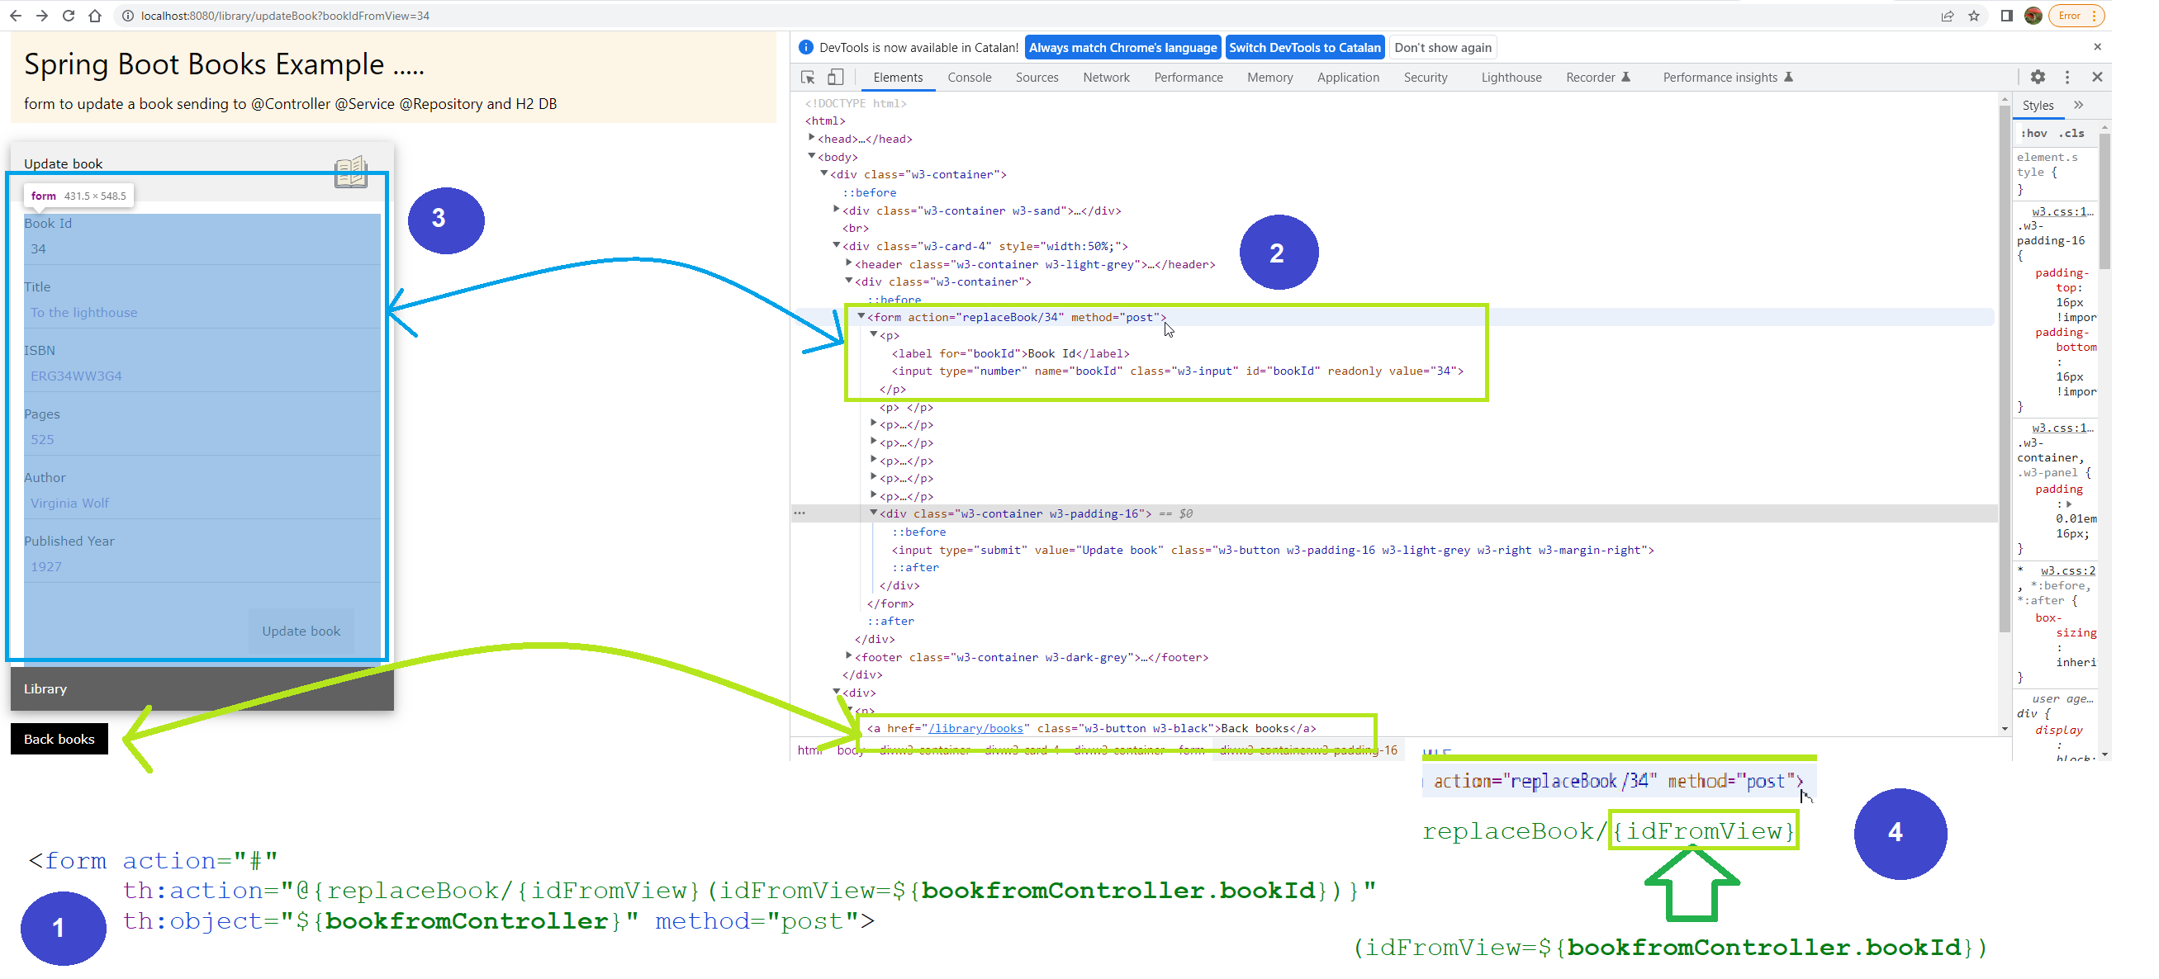Open the Lighthouse tab
The width and height of the screenshot is (2159, 979).
(1511, 77)
